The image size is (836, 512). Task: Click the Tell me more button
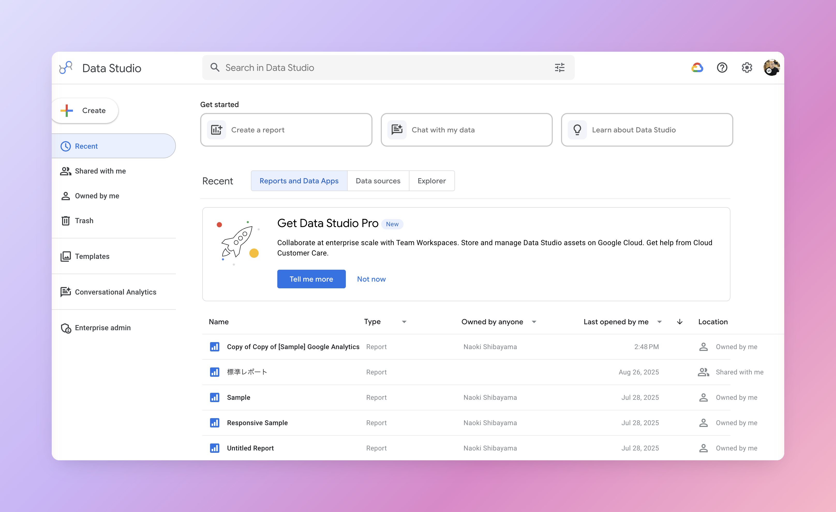point(311,279)
